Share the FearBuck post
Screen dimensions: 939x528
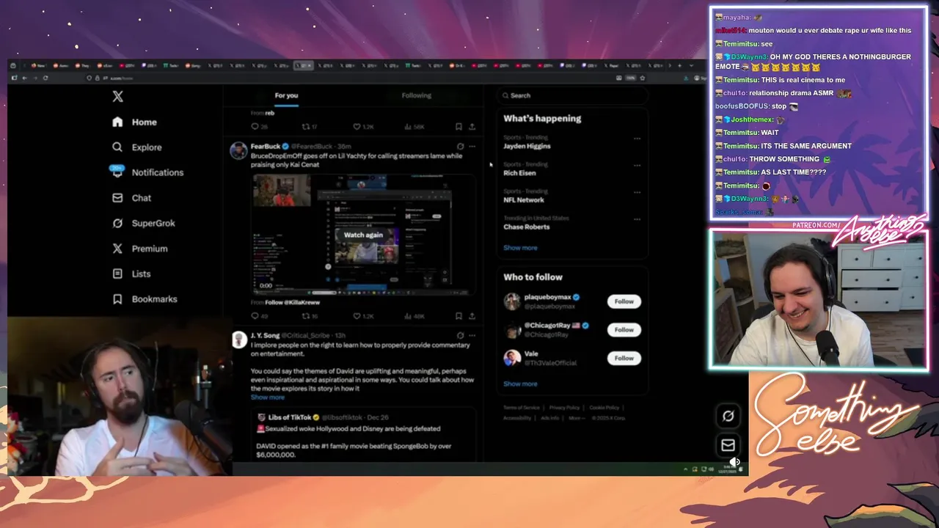click(x=472, y=316)
